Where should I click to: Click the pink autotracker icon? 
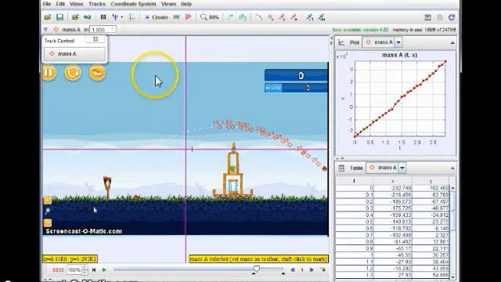tap(188, 17)
